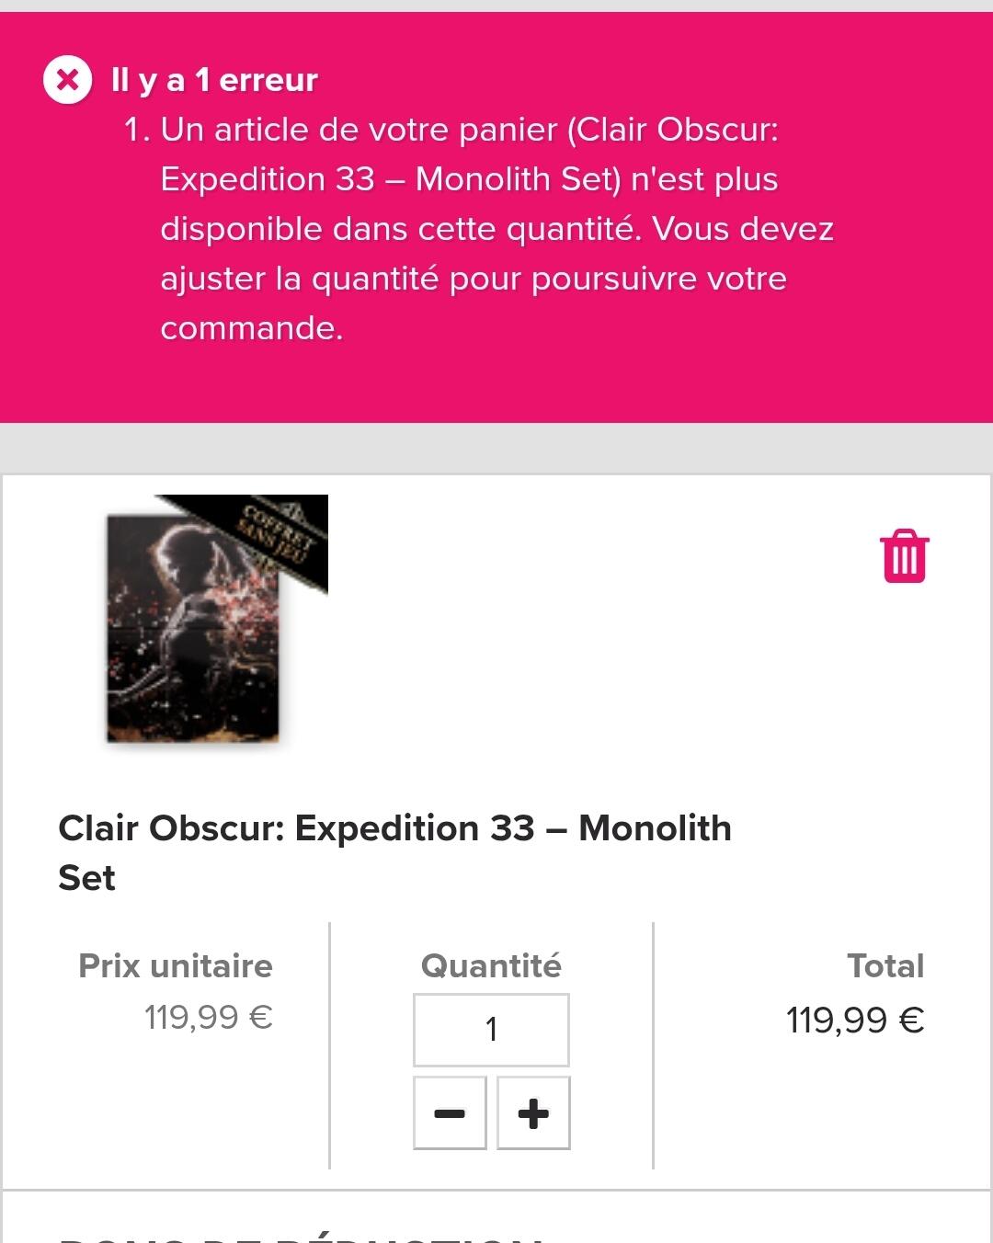Image resolution: width=993 pixels, height=1243 pixels.
Task: Click the gray gap below the pink banner
Action: click(x=496, y=448)
